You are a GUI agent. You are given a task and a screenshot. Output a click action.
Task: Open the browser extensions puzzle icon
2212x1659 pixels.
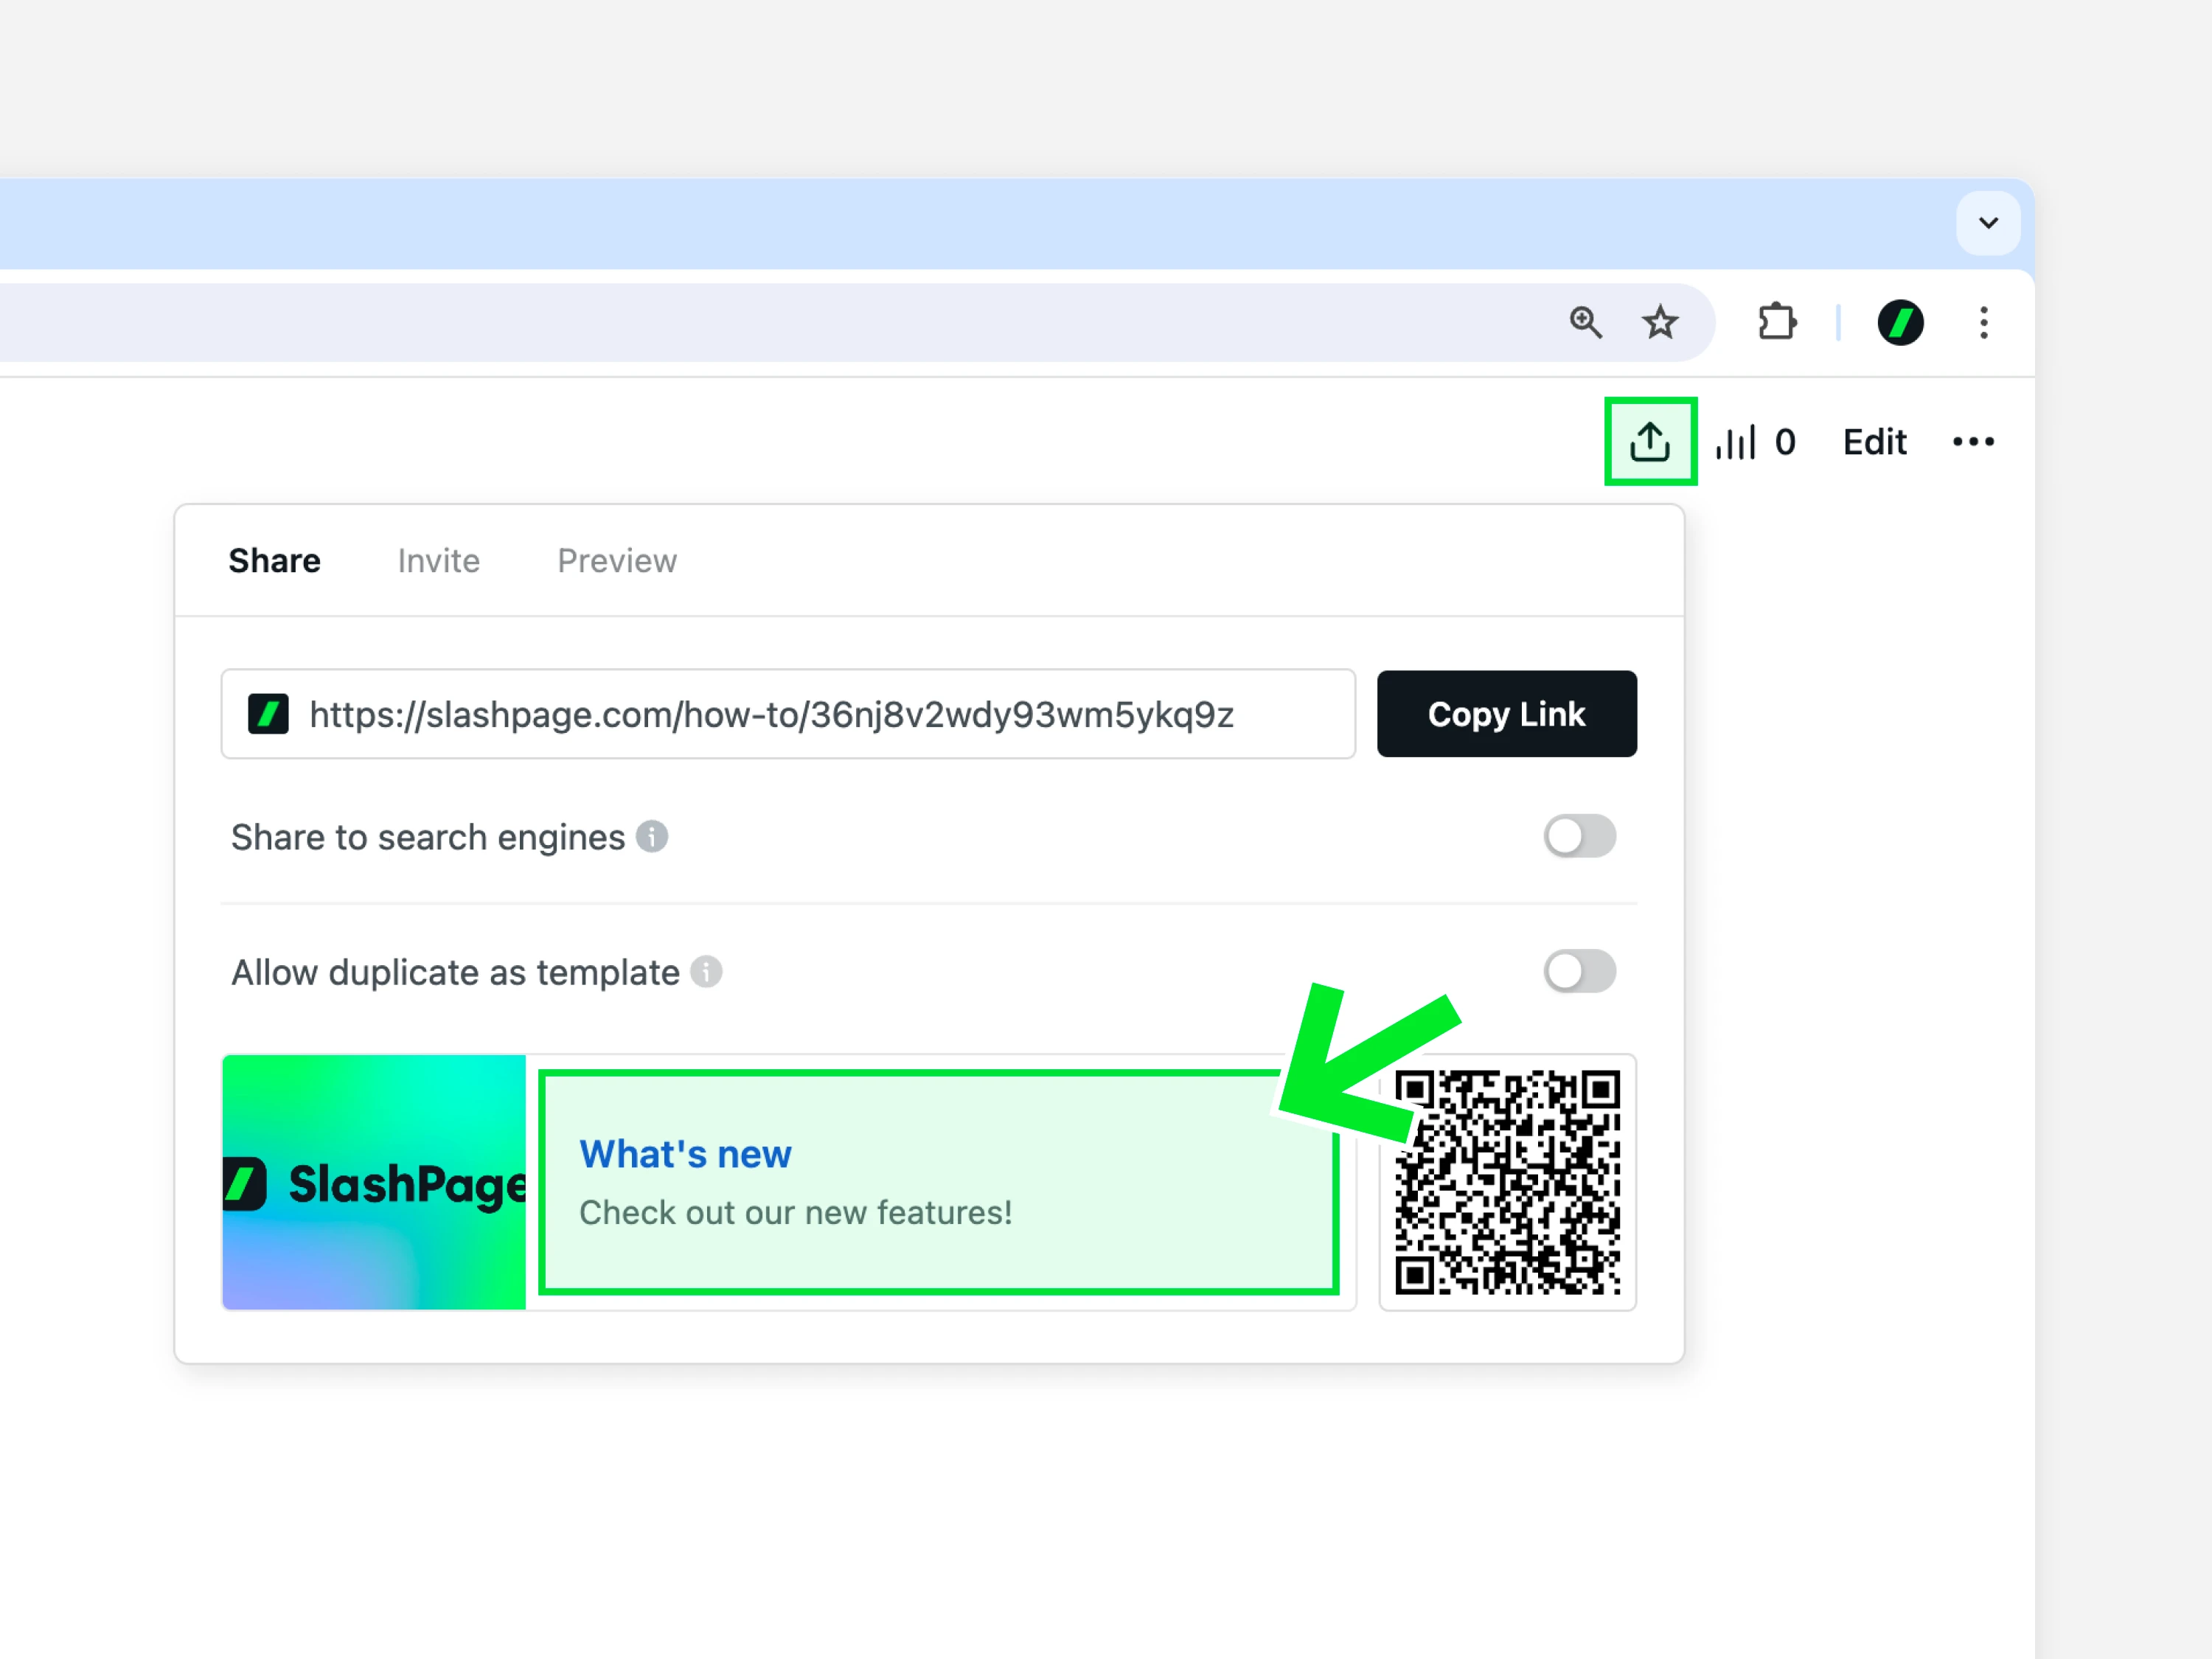click(x=1777, y=322)
